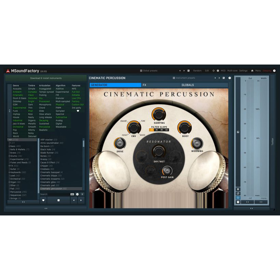280x280 pixels.
Task: Adjust the WIDENING knob
Action: [197, 143]
